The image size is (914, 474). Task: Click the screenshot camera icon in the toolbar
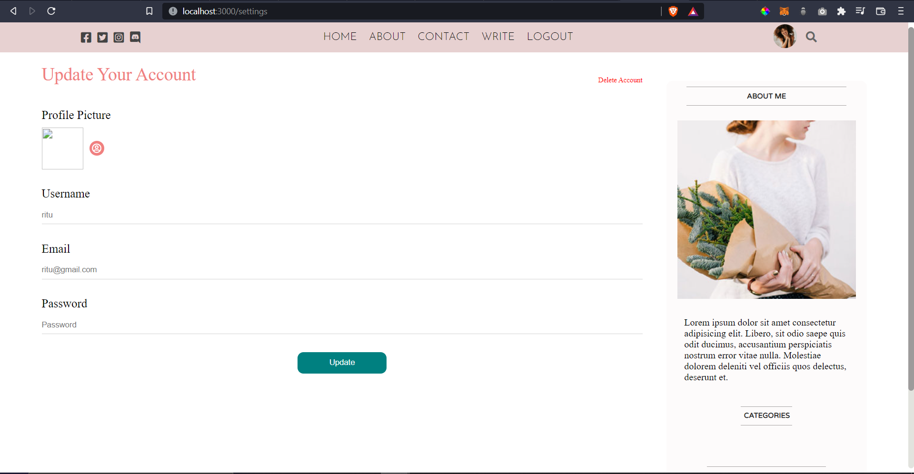click(x=822, y=11)
